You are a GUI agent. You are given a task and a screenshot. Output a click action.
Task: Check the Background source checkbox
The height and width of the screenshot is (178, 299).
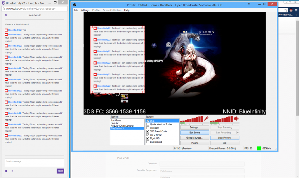pyautogui.click(x=148, y=142)
